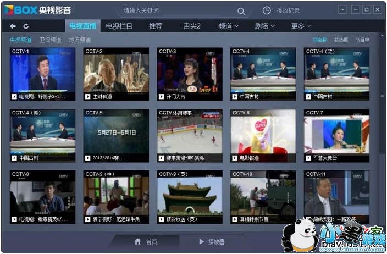Click play icon beside 开门大吉
This screenshot has width=387, height=254.
tap(161, 97)
